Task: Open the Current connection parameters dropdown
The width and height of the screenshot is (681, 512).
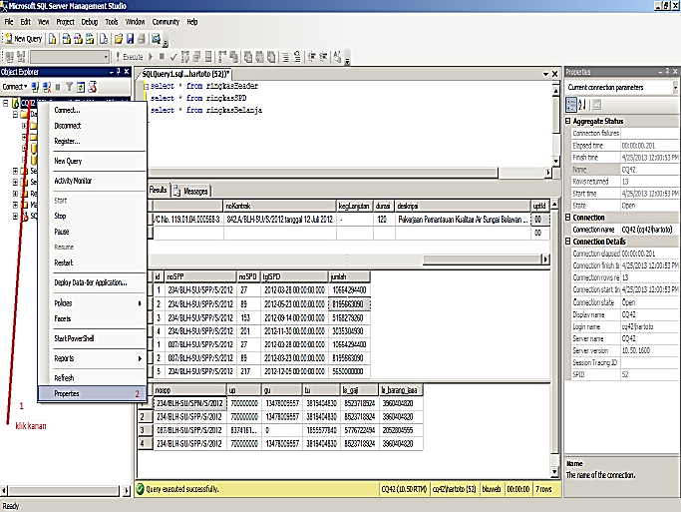Action: point(675,88)
